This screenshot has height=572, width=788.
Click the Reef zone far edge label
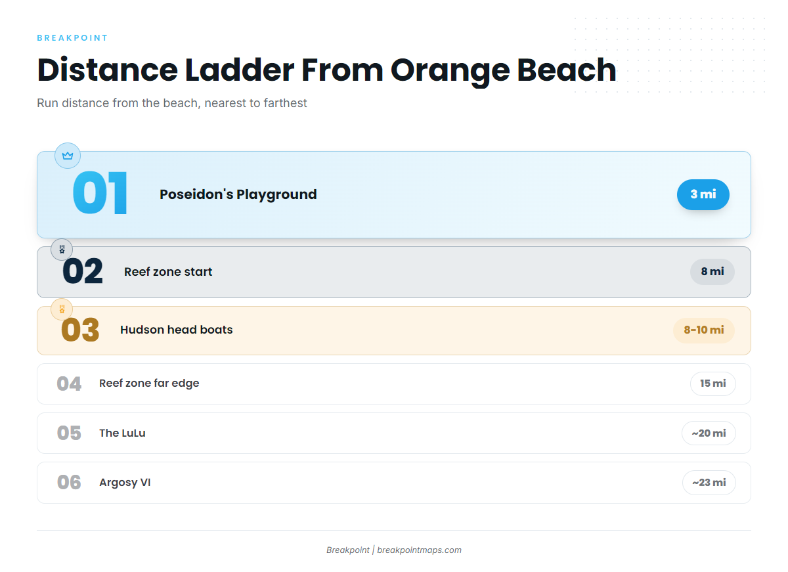(x=149, y=384)
